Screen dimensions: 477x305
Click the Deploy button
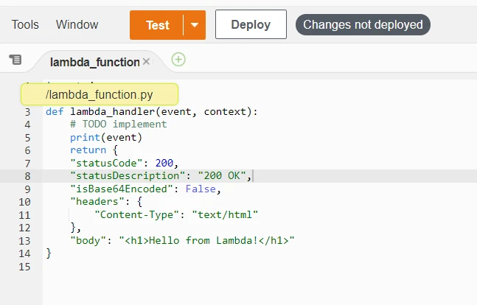(x=251, y=24)
